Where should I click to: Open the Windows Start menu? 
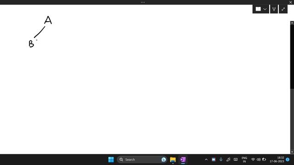[111, 159]
